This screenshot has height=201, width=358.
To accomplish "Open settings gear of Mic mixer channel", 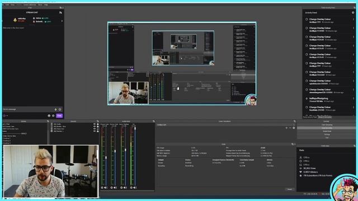I will point(131,188).
